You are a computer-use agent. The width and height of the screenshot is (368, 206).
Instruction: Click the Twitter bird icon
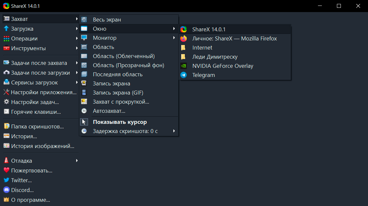tap(6, 180)
